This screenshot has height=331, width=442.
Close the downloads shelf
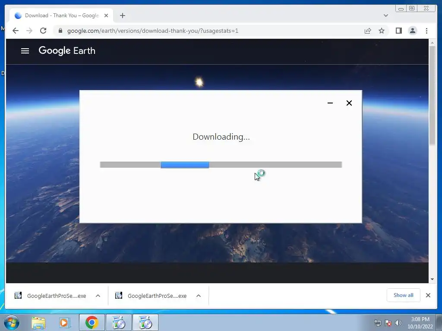(428, 295)
